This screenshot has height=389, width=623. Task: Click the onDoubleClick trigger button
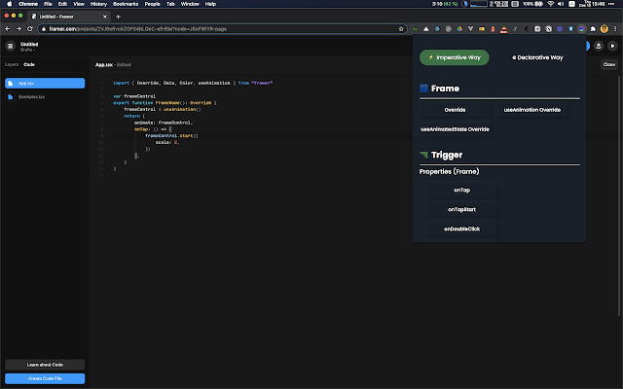(461, 230)
